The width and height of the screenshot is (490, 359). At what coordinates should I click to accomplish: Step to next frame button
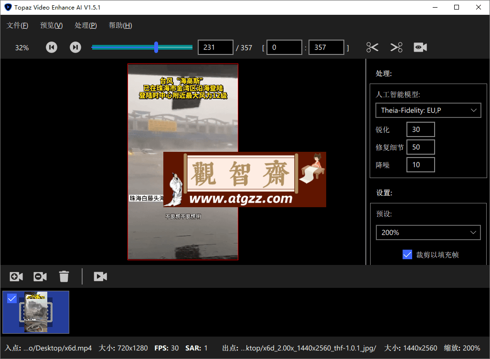[75, 47]
